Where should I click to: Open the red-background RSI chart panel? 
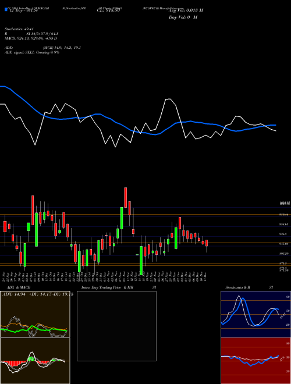pyautogui.click(x=255, y=361)
